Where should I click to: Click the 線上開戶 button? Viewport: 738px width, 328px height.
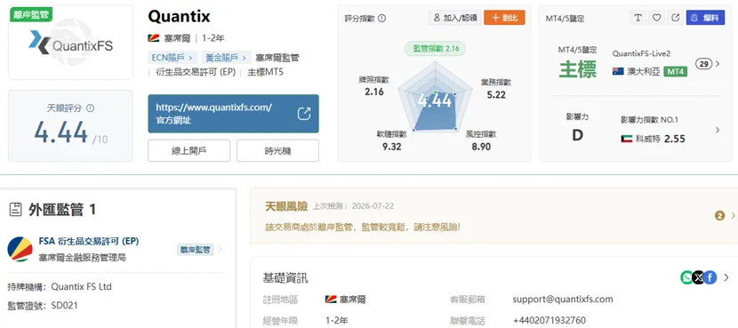[189, 150]
